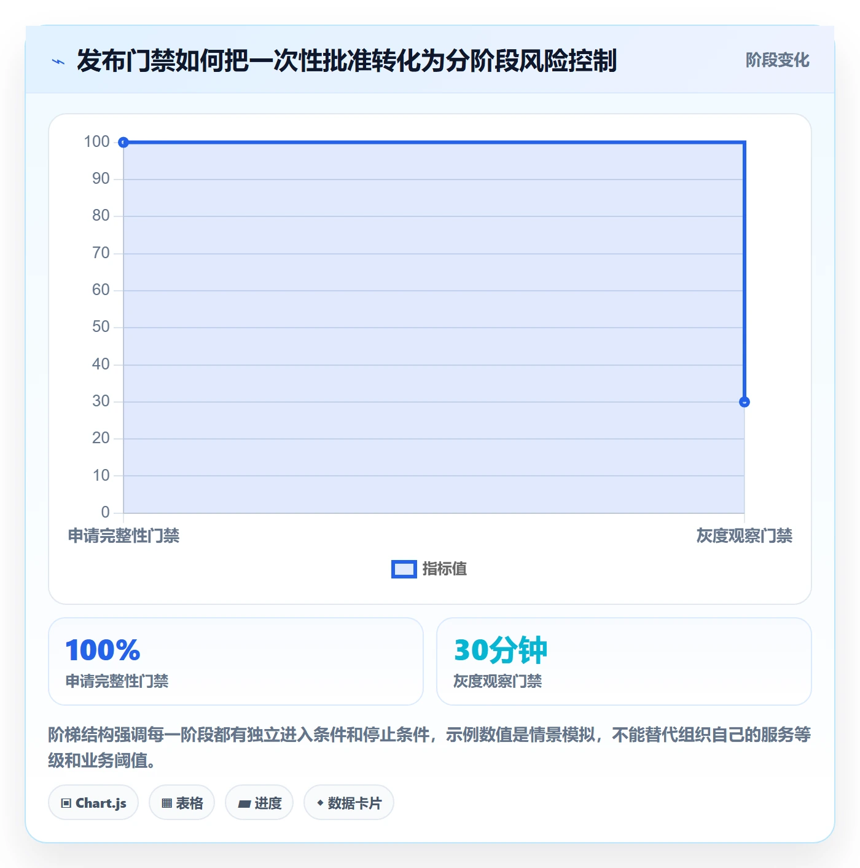Screen dimensions: 860x868
Task: Select the data point at value 30
Action: tap(745, 402)
